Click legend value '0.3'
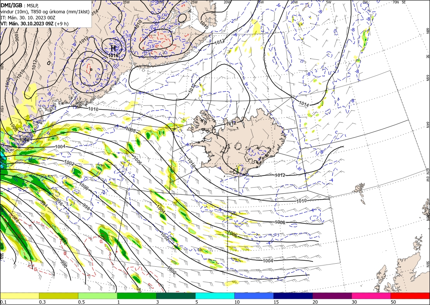The image size is (430, 305). point(42,302)
